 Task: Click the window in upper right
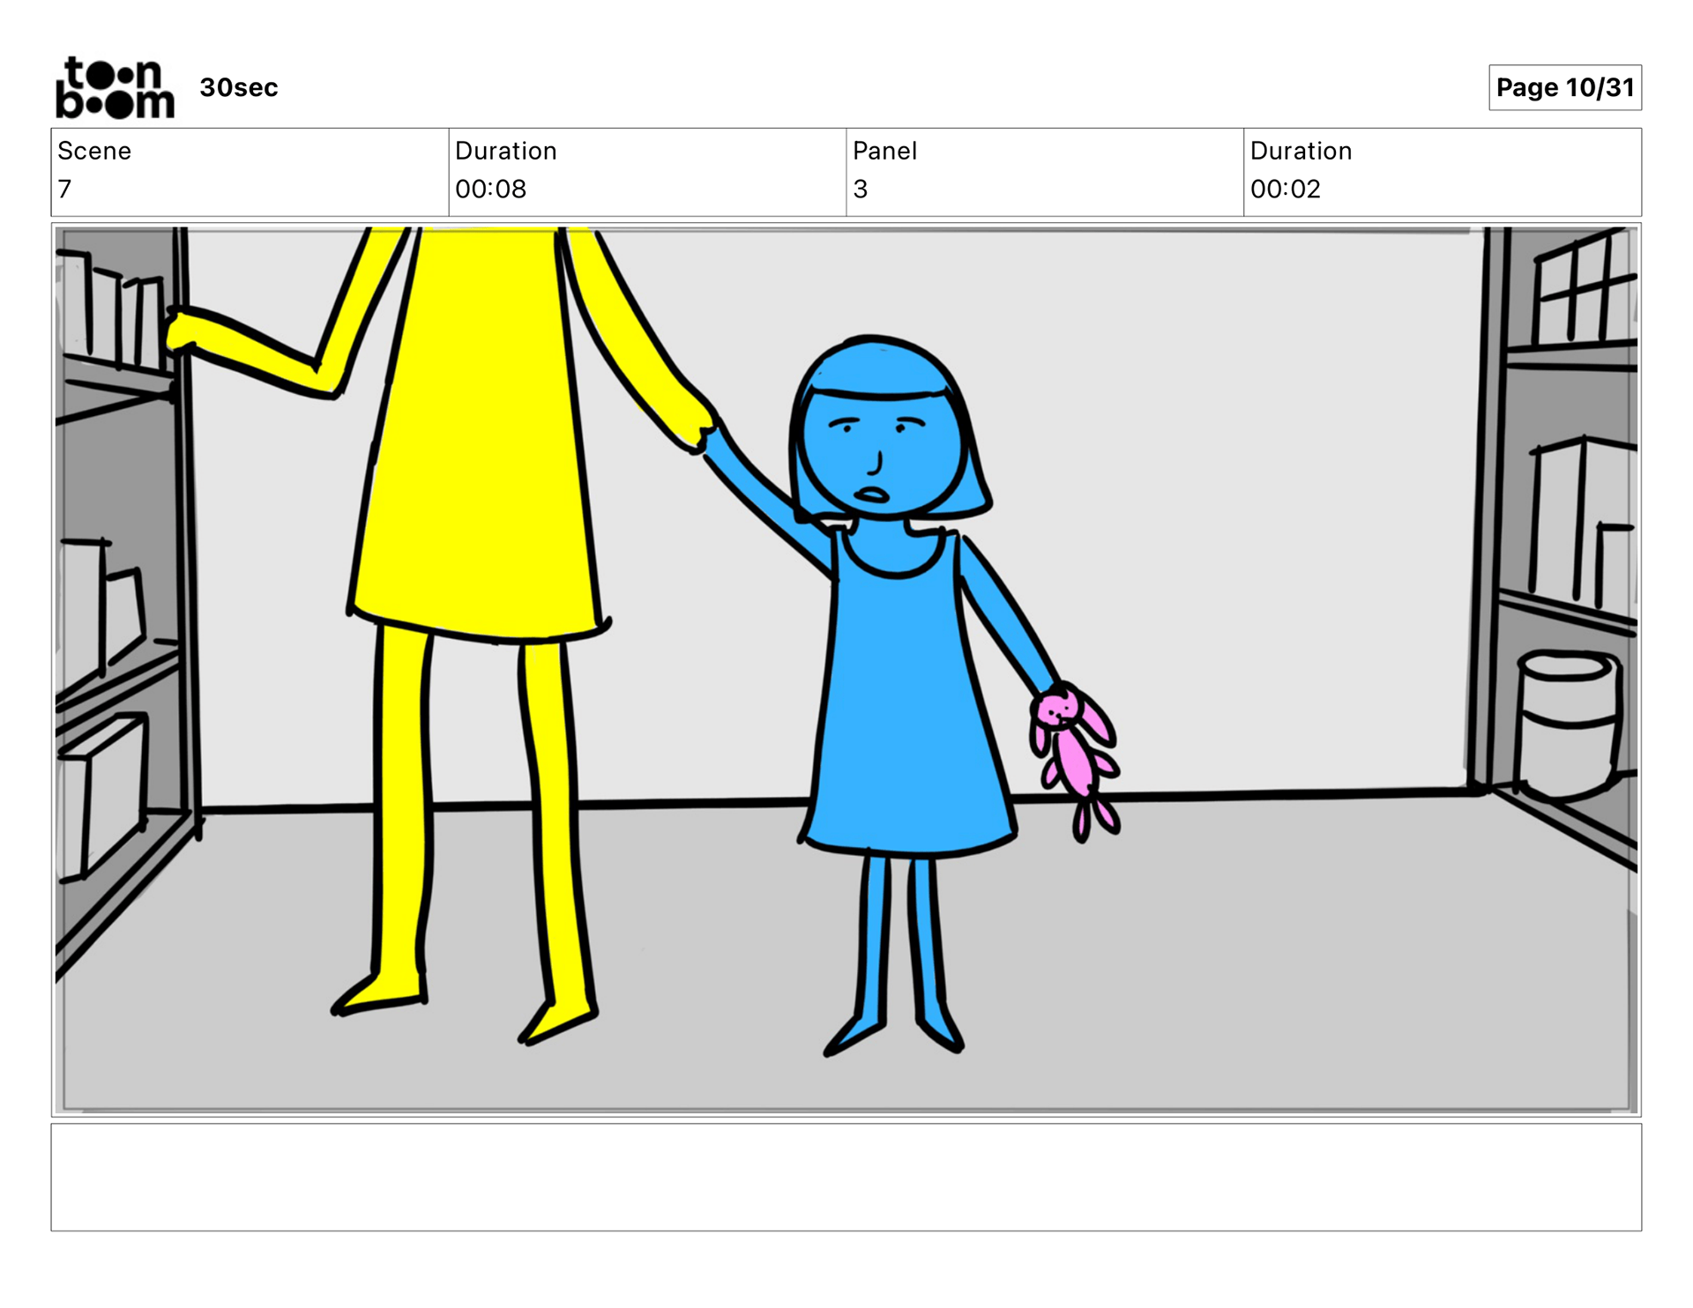click(x=1583, y=291)
